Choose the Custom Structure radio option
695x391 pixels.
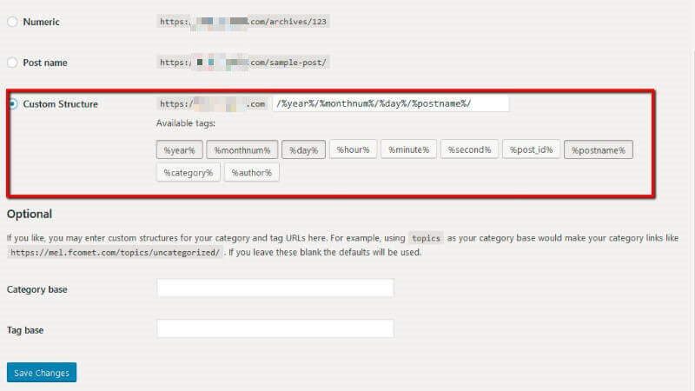point(13,103)
